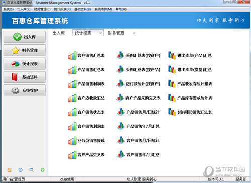Close the 统计报表 tab
Viewport: 251px width, 183px height.
coord(100,33)
